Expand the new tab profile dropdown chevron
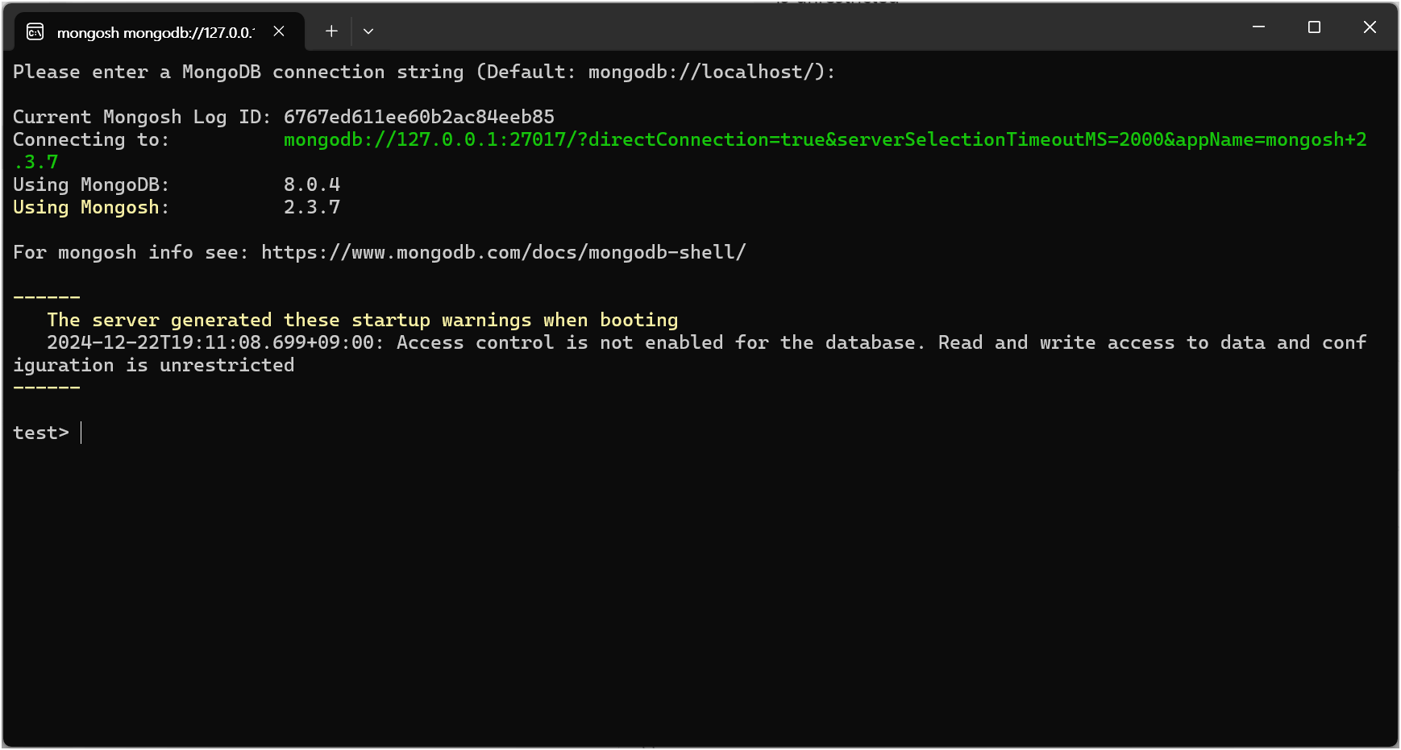Viewport: 1401px width, 750px height. tap(368, 31)
